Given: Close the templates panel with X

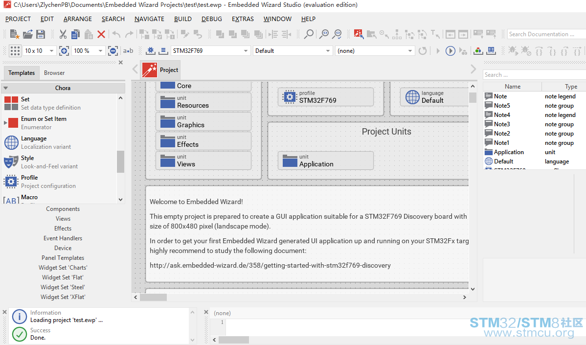Looking at the screenshot, I should (121, 63).
